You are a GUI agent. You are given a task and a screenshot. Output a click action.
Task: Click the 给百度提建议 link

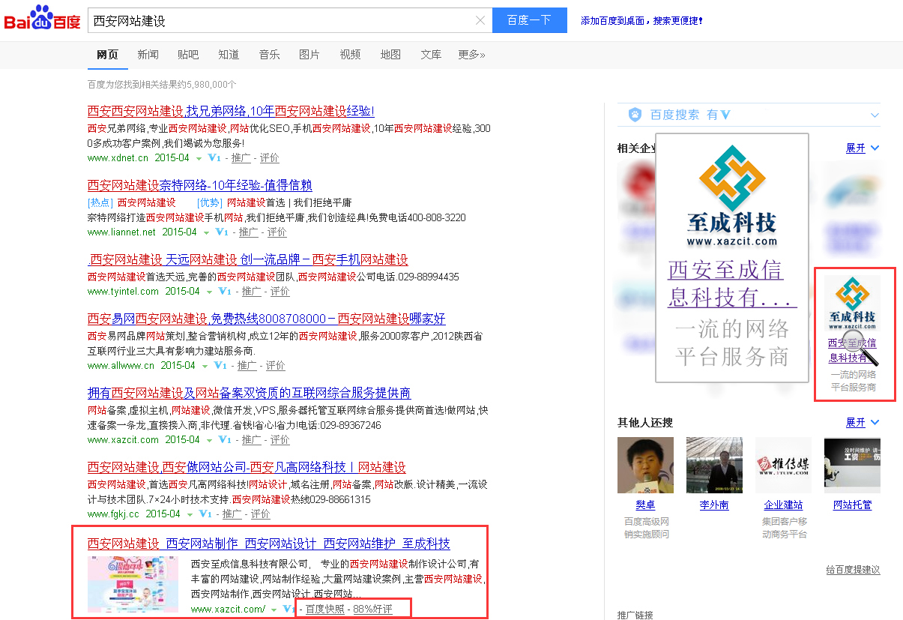tap(853, 570)
